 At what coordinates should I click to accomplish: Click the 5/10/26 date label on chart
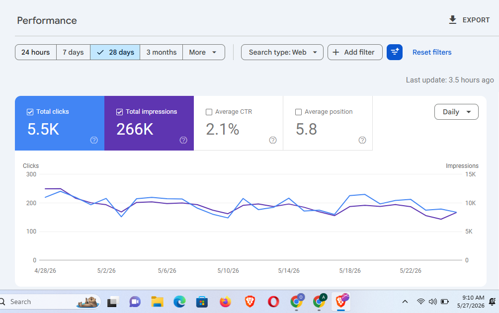[x=228, y=271]
